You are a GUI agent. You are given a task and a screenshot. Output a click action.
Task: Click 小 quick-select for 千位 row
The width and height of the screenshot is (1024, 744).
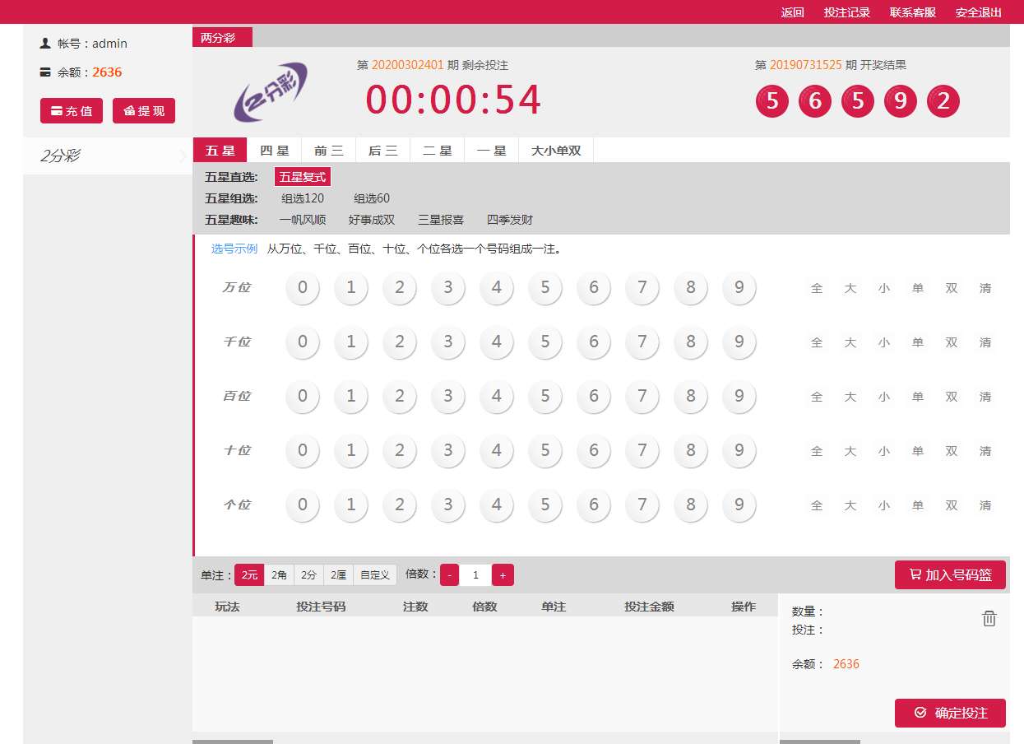click(884, 342)
